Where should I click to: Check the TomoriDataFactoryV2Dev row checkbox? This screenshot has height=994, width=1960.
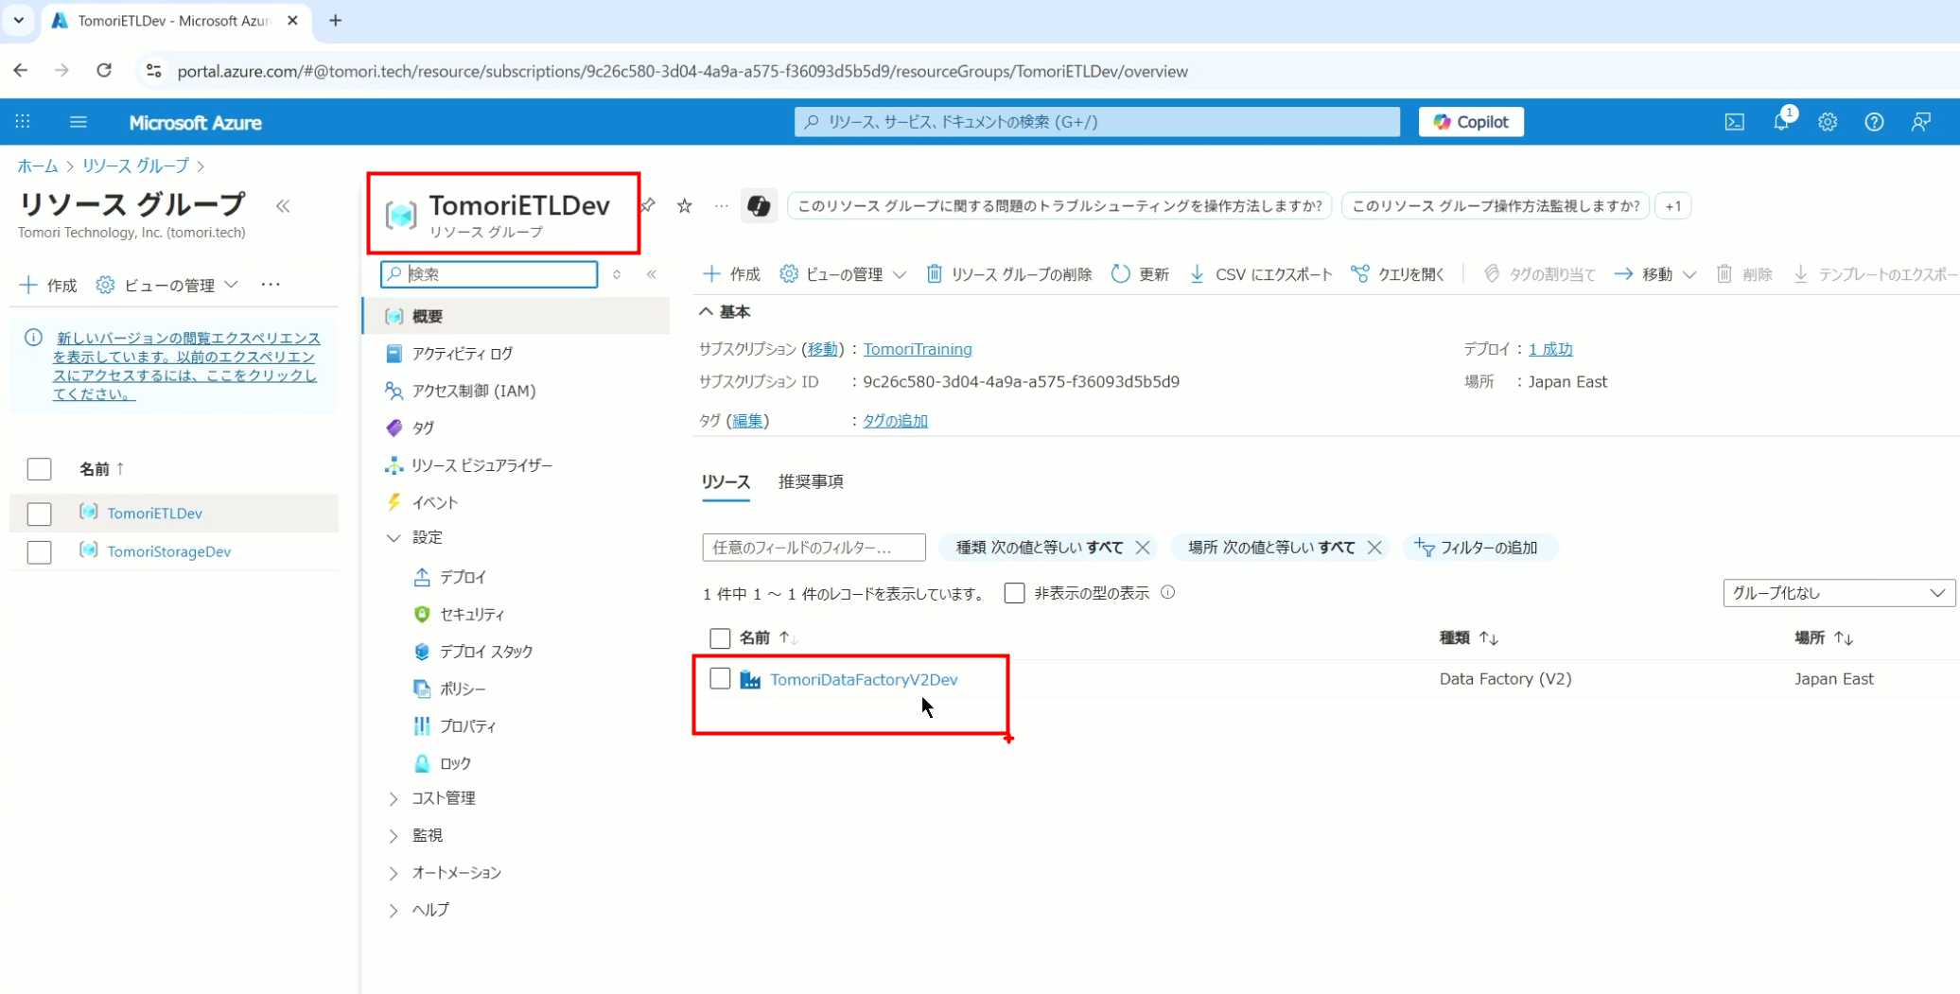coord(720,679)
